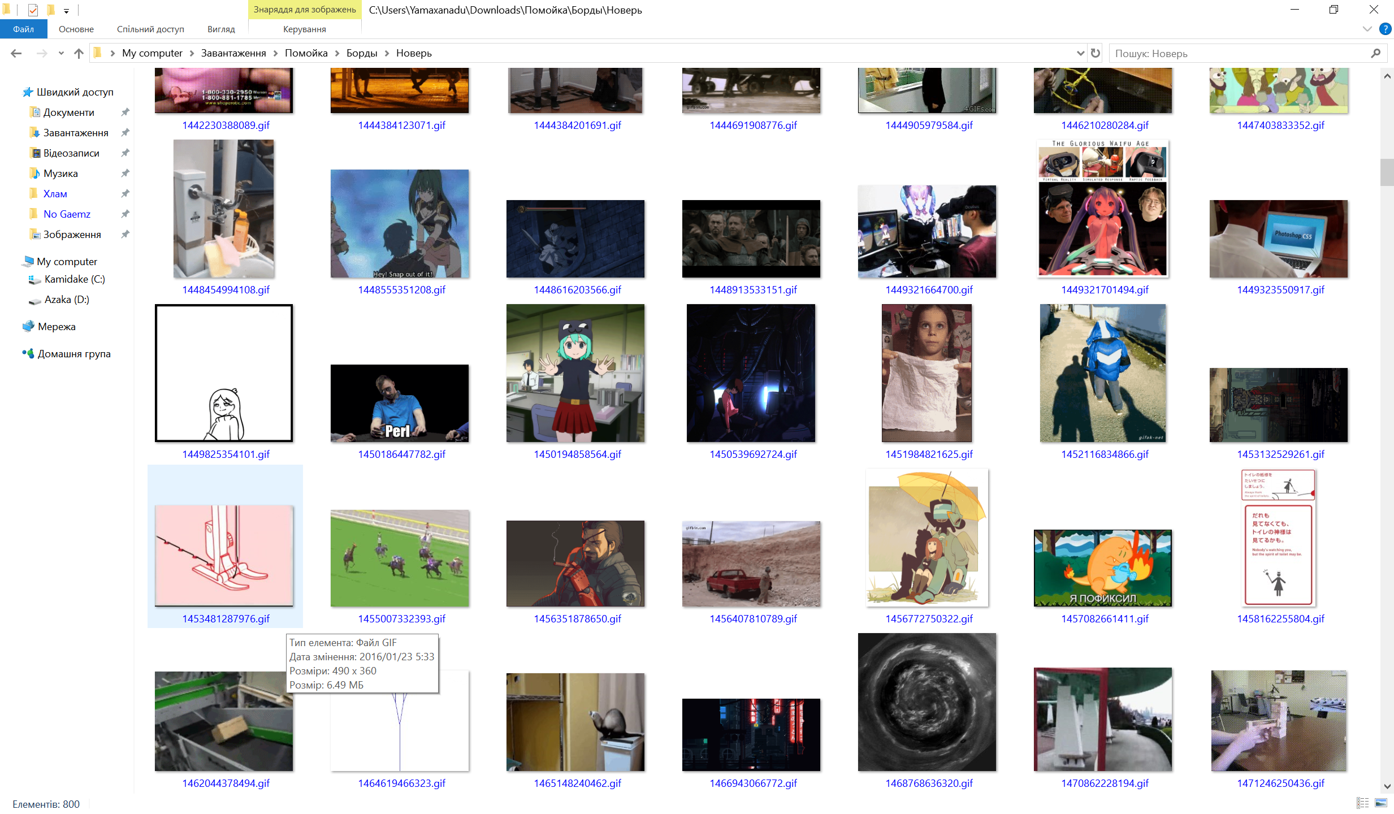Click the scrollbar up arrow

click(1387, 76)
